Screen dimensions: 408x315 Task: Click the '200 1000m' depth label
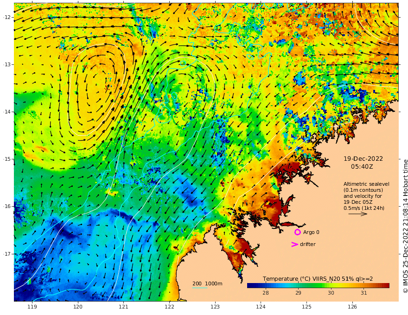207,283
